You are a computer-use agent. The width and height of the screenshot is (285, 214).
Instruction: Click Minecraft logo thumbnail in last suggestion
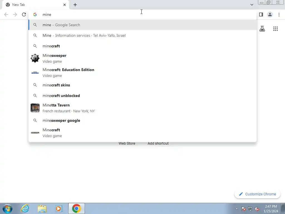[35, 133]
